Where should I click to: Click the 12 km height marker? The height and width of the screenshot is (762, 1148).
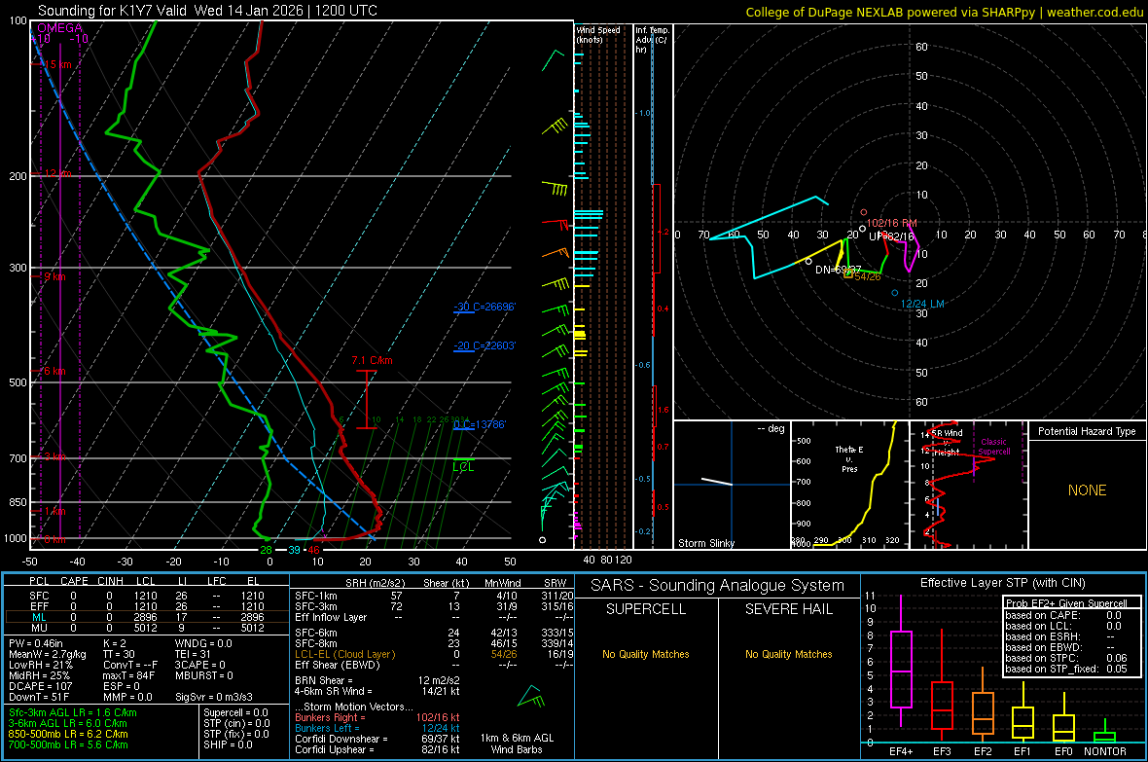click(57, 173)
